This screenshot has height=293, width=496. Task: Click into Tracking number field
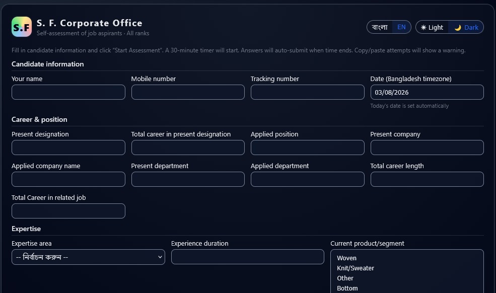coord(308,92)
